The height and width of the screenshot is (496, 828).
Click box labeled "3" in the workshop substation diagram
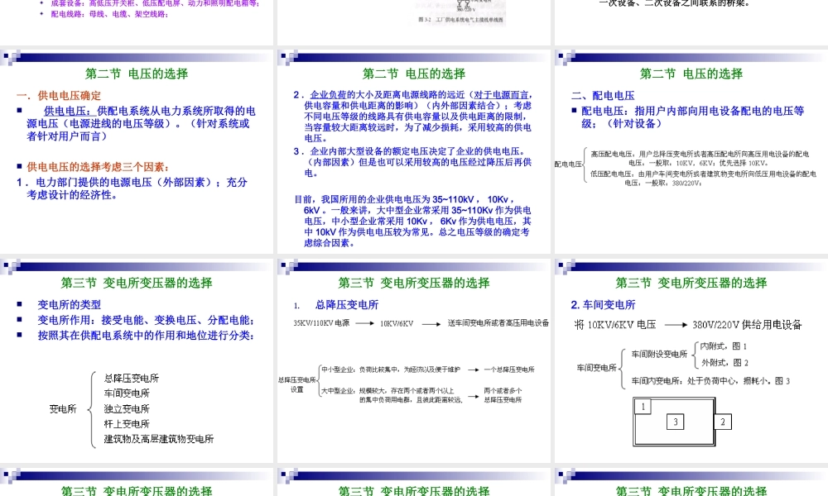676,421
